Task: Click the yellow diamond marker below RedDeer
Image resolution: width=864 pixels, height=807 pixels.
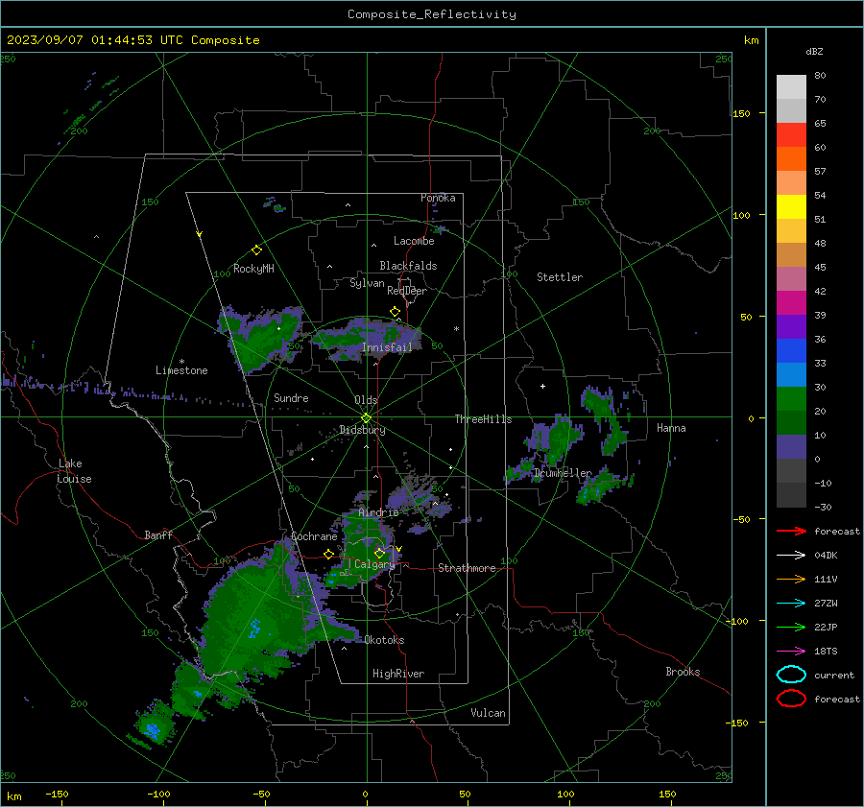Action: click(x=395, y=312)
